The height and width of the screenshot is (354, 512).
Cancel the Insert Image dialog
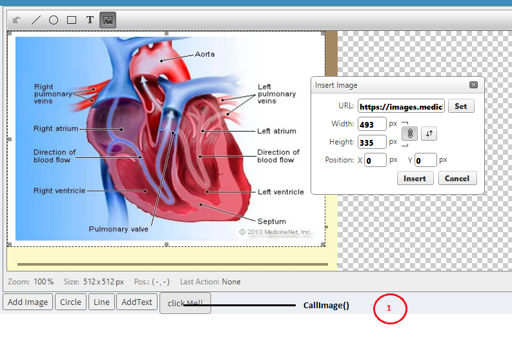pos(457,179)
